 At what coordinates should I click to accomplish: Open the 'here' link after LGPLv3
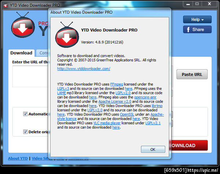click(x=129, y=89)
